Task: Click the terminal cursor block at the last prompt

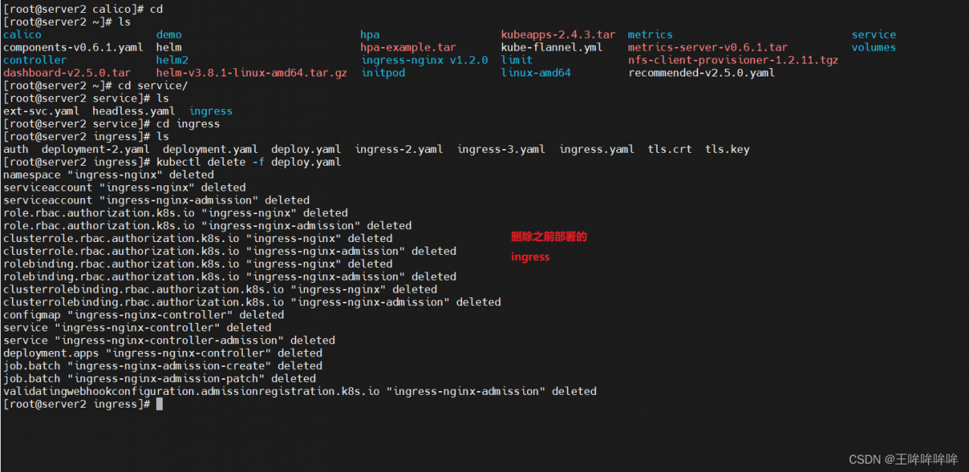Action: (160, 405)
